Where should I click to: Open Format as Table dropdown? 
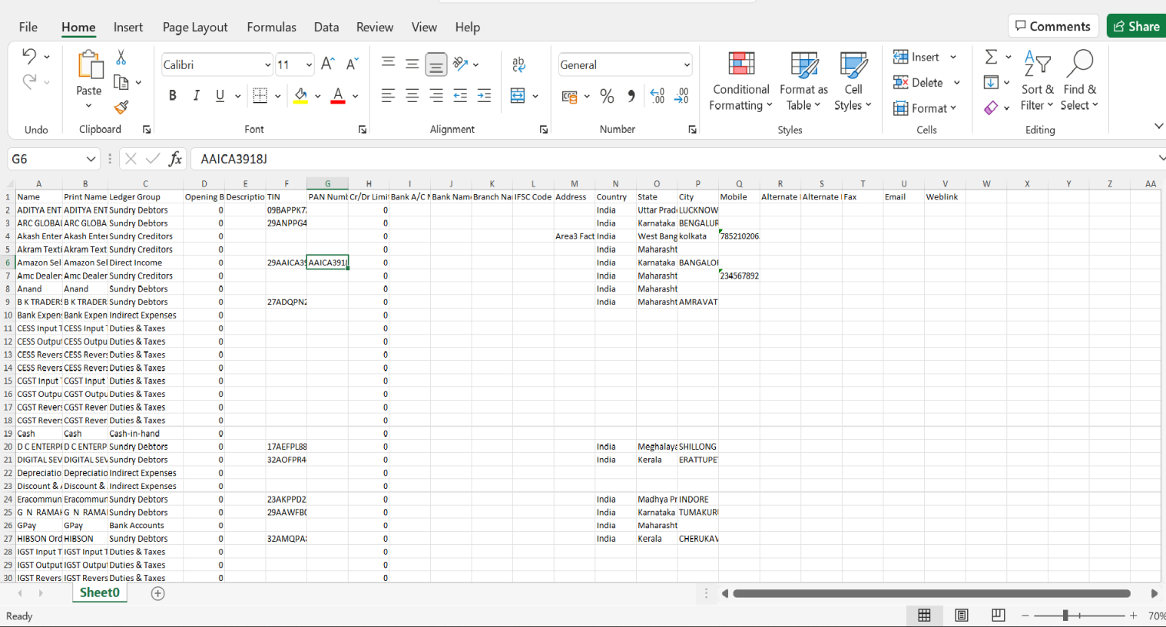pyautogui.click(x=803, y=81)
